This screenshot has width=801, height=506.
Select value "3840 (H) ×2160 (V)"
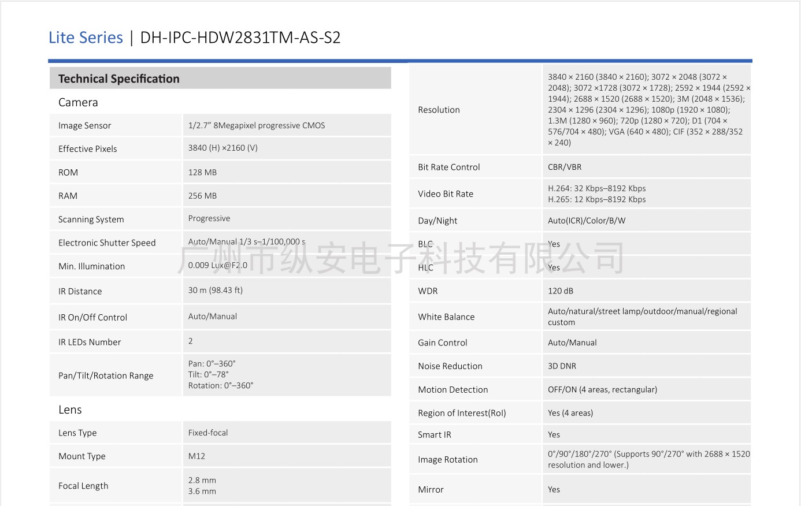[223, 148]
